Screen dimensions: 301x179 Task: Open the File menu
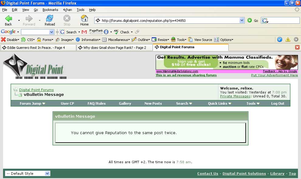pyautogui.click(x=5, y=10)
